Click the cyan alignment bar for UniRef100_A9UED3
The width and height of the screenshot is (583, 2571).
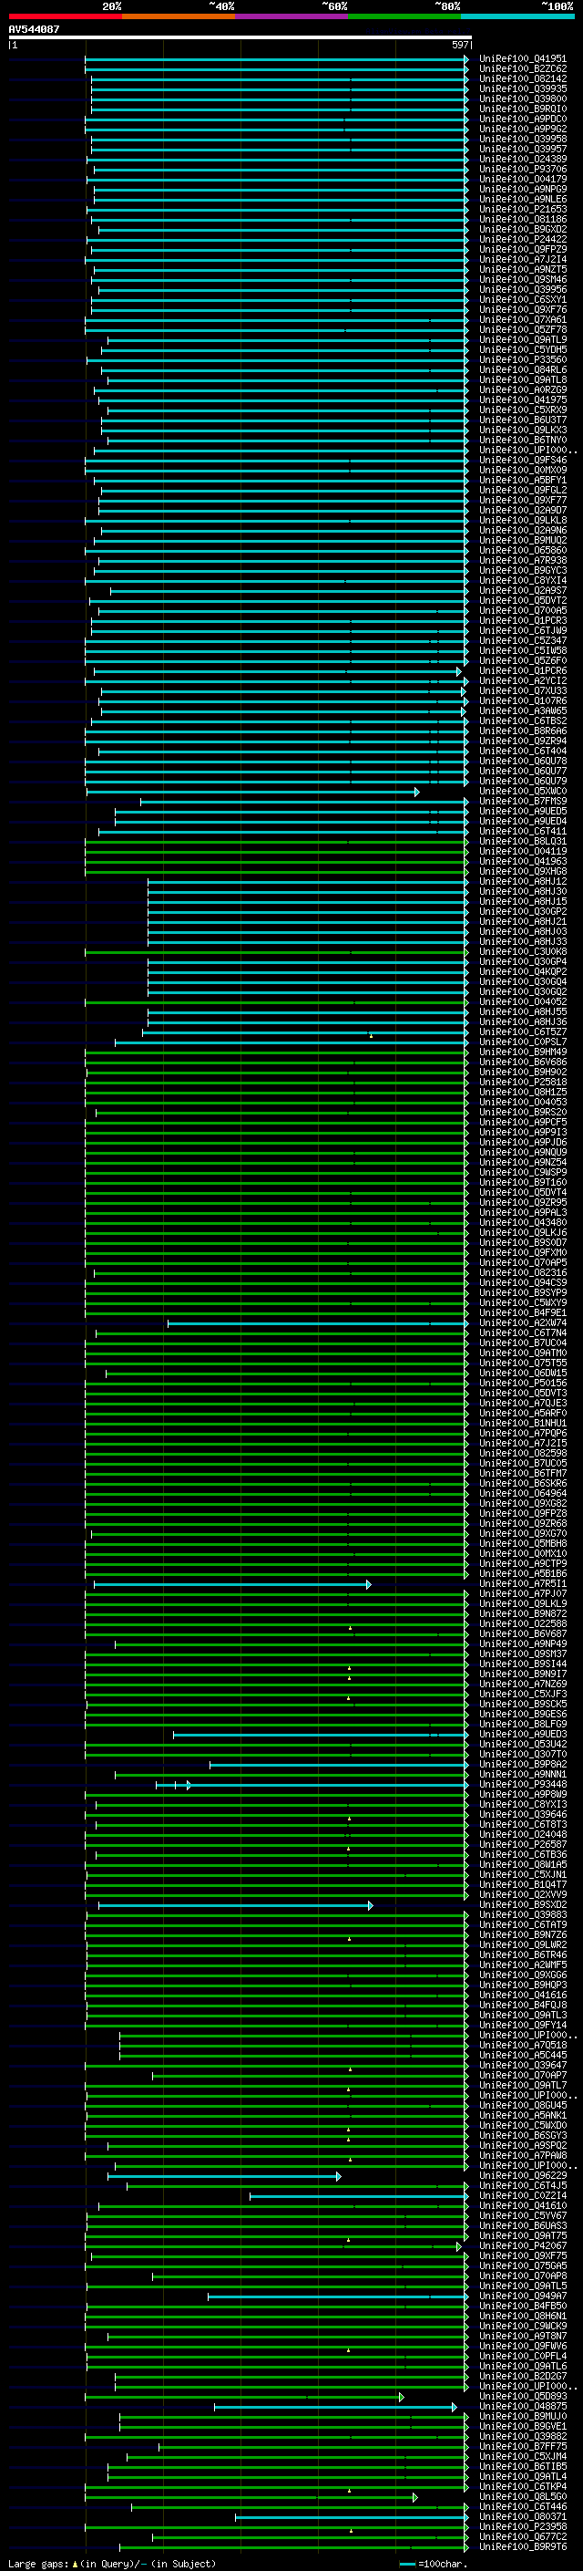pyautogui.click(x=321, y=1735)
